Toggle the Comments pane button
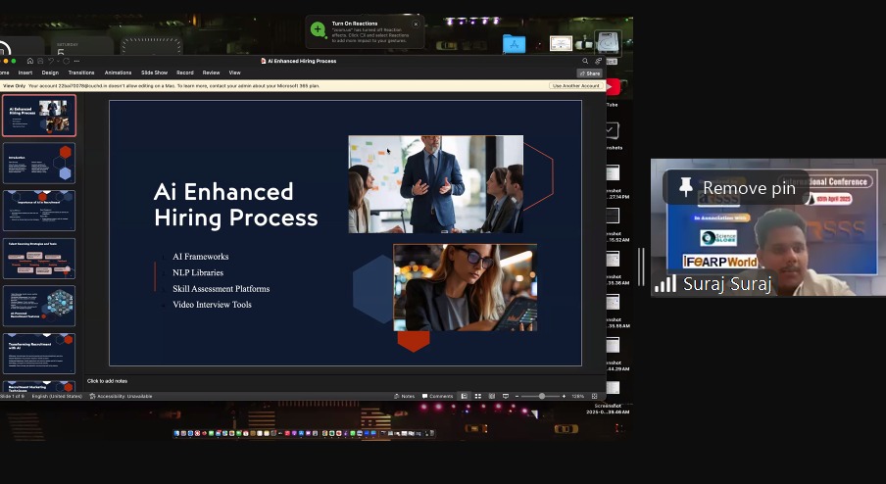 tap(438, 397)
